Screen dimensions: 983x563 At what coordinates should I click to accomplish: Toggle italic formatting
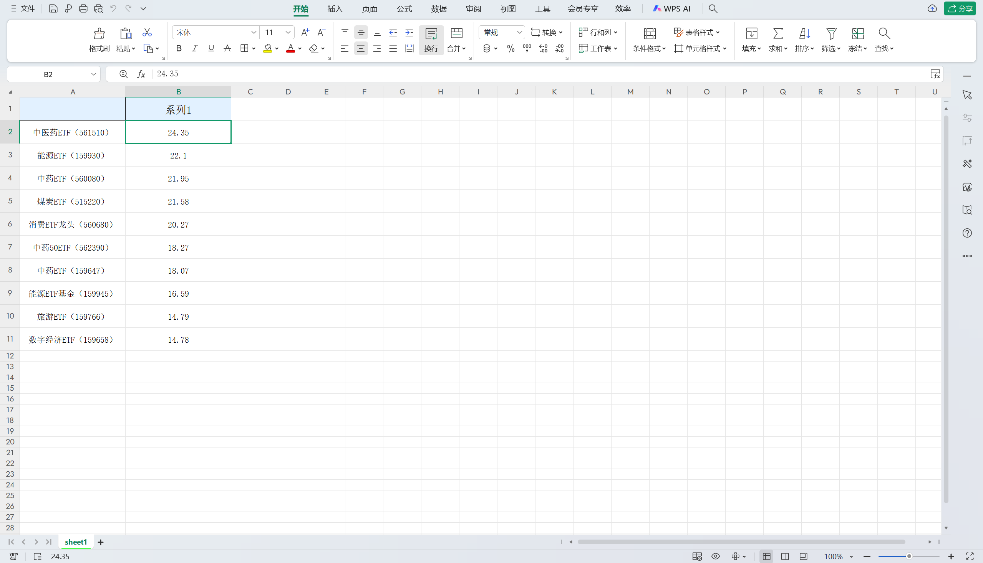point(195,48)
